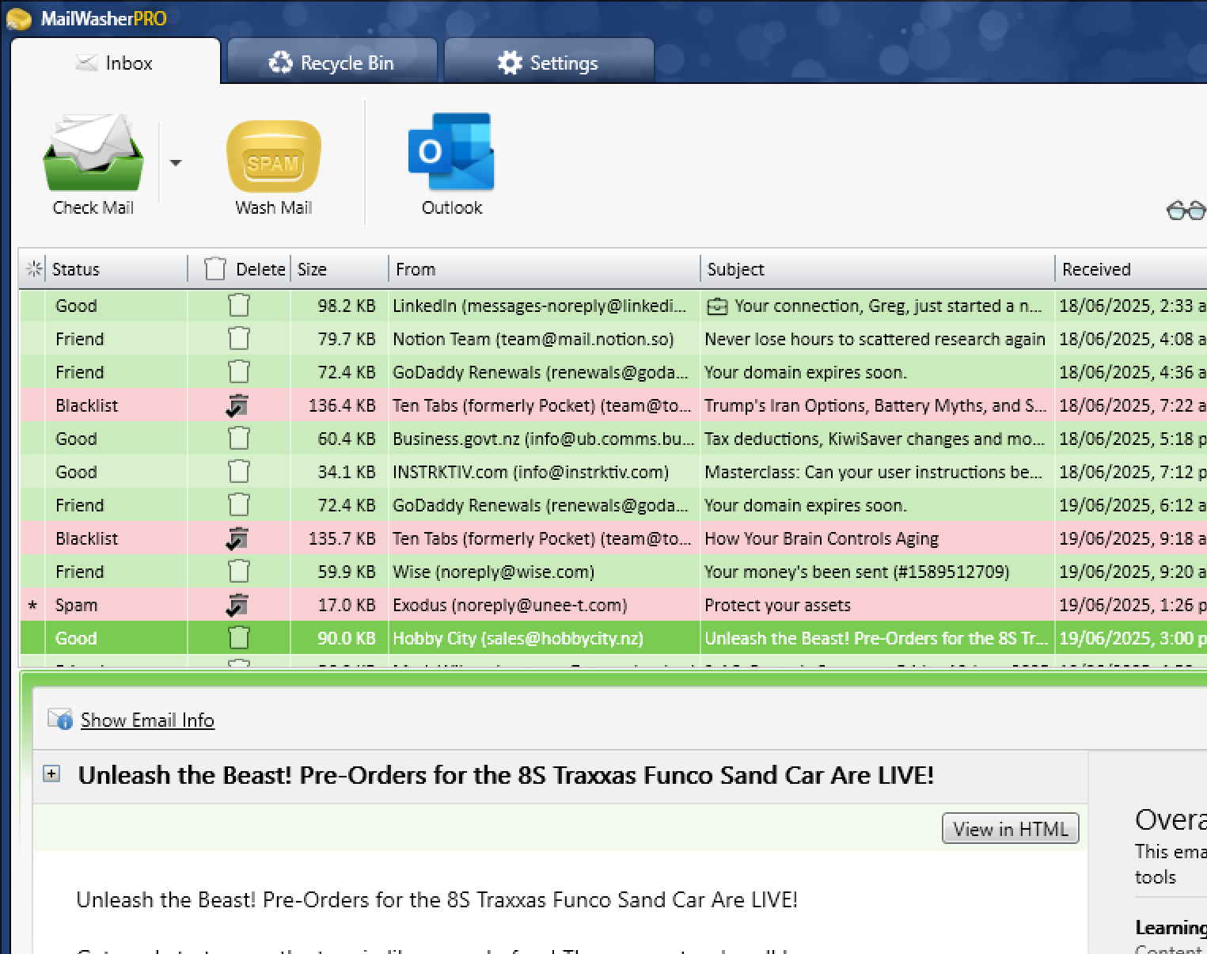Image resolution: width=1207 pixels, height=954 pixels.
Task: Select 'Your money's been sent' subject
Action: pos(877,572)
